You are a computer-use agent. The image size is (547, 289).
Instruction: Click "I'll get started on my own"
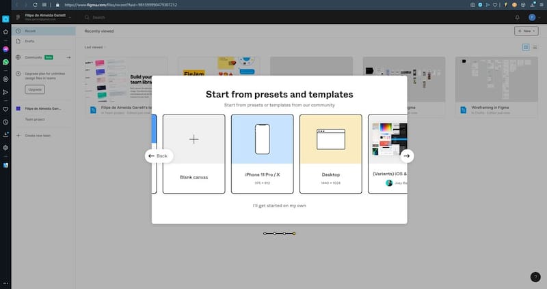point(279,205)
